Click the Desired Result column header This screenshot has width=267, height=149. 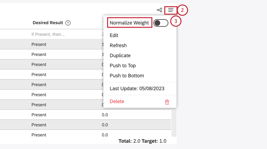point(48,23)
